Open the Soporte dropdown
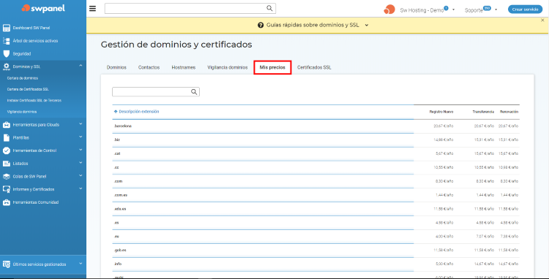This screenshot has width=549, height=279. pos(496,9)
